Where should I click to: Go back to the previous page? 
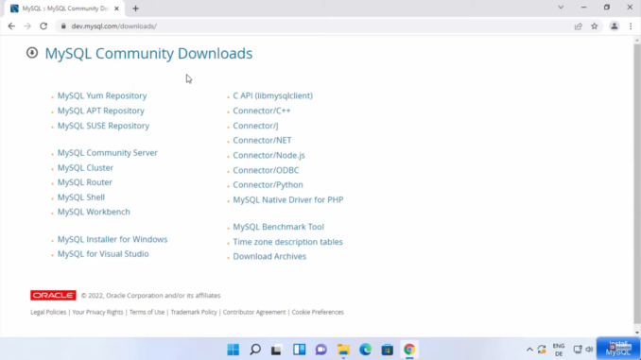coord(11,26)
